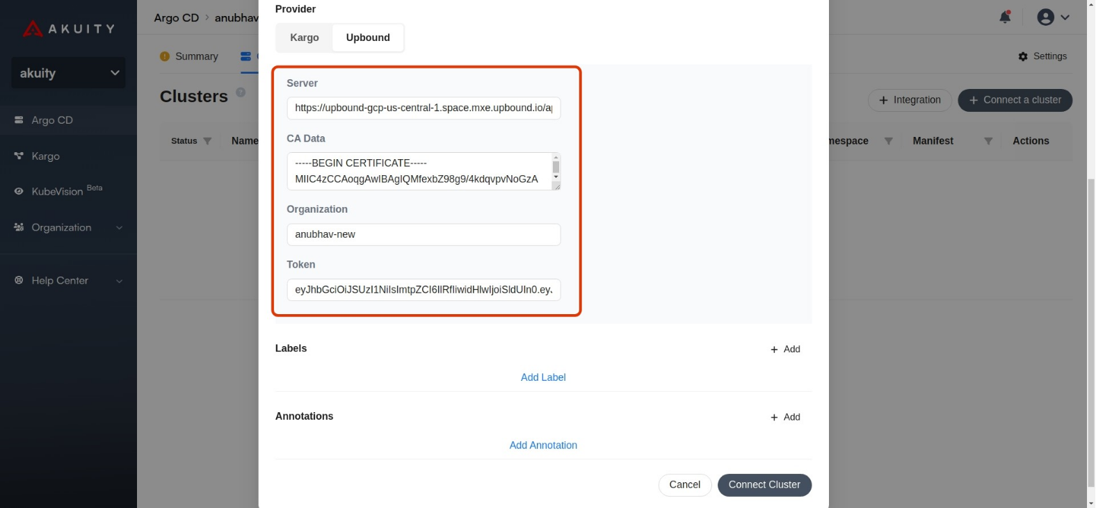Filter the Status column

pyautogui.click(x=207, y=141)
